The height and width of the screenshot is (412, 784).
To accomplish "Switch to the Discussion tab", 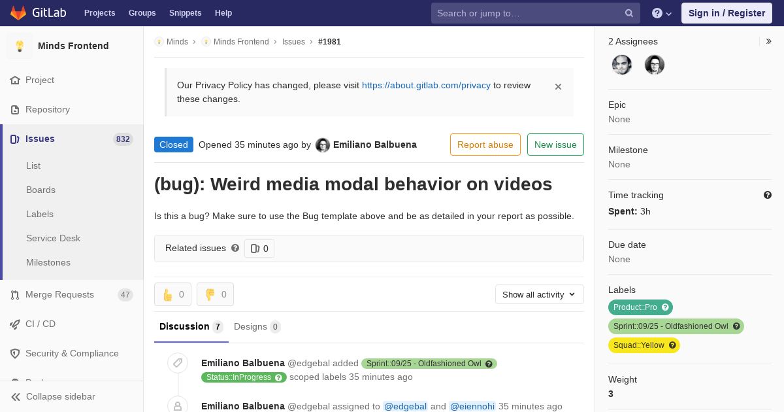I will (x=191, y=326).
